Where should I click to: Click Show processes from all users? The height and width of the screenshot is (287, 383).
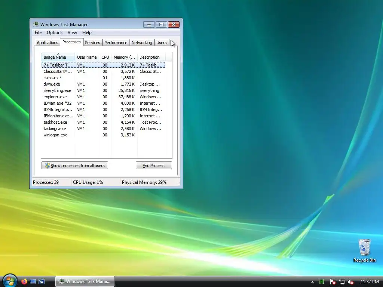pyautogui.click(x=75, y=166)
